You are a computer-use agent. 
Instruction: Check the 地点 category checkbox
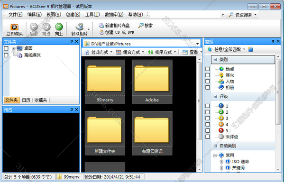pos(208,69)
